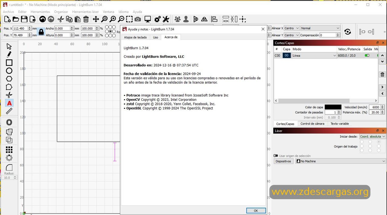Open the Herramientas láser menu
This screenshot has width=387, height=215.
(85, 12)
